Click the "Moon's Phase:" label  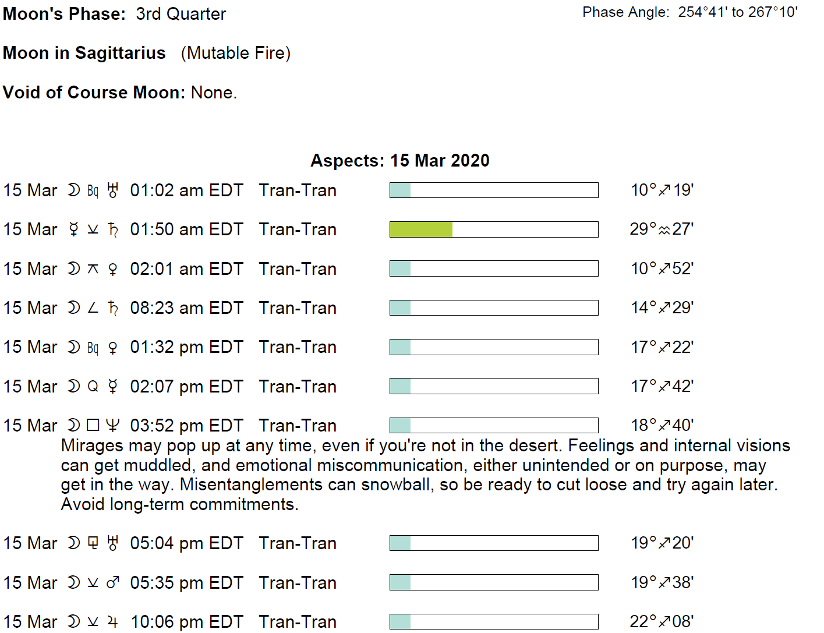(64, 14)
